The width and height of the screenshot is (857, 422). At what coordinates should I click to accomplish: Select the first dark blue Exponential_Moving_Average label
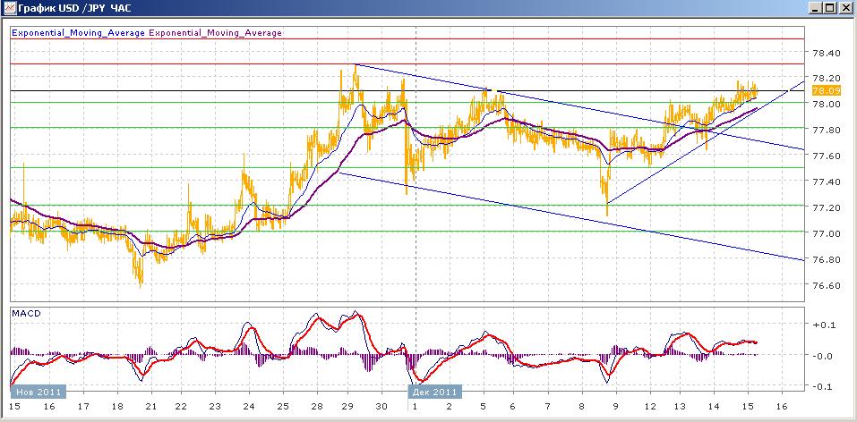click(x=77, y=33)
